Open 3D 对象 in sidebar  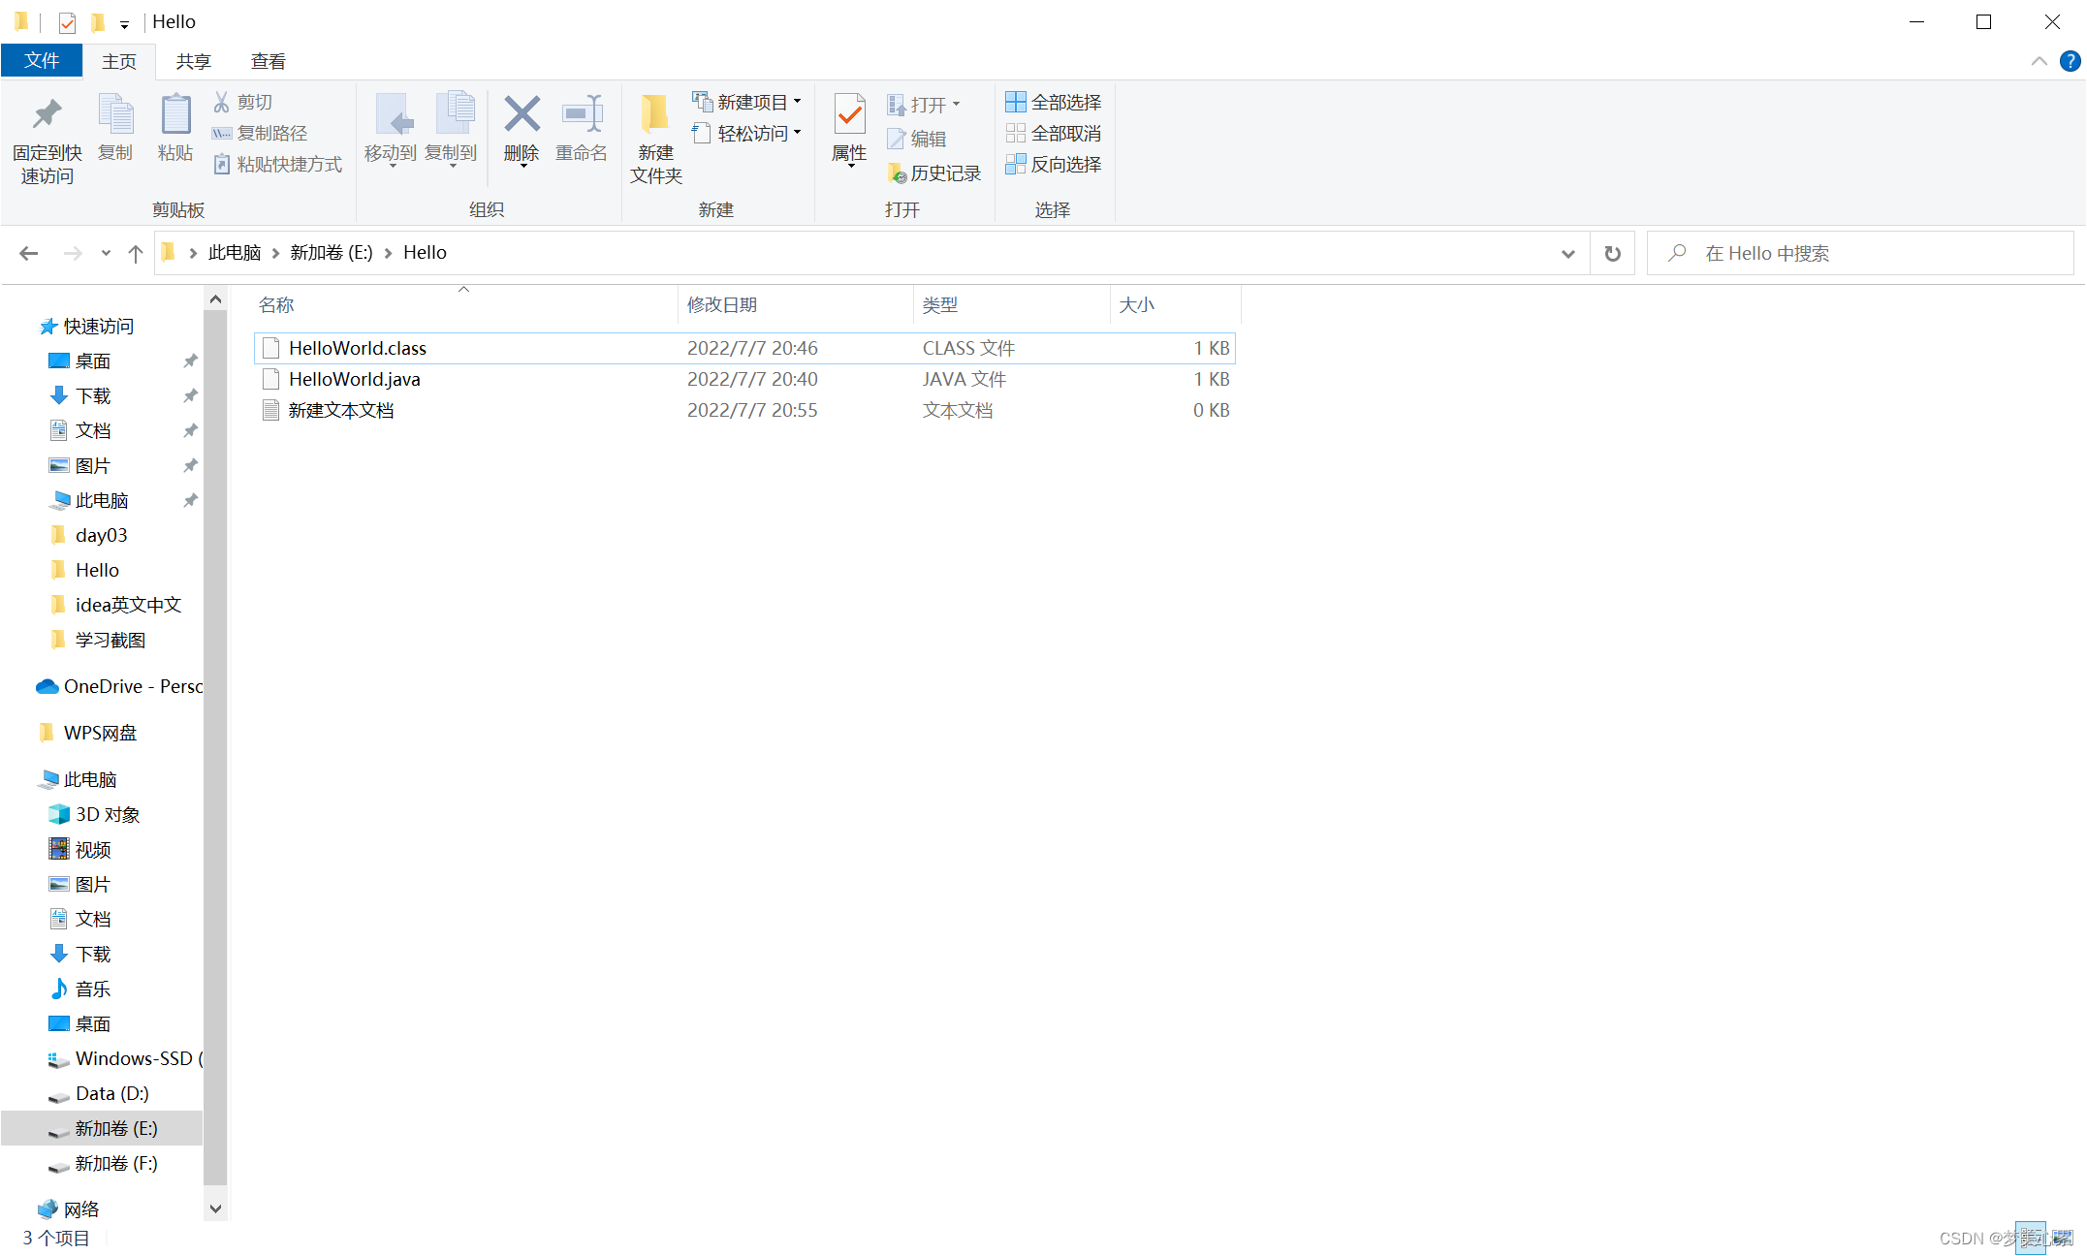tap(95, 814)
